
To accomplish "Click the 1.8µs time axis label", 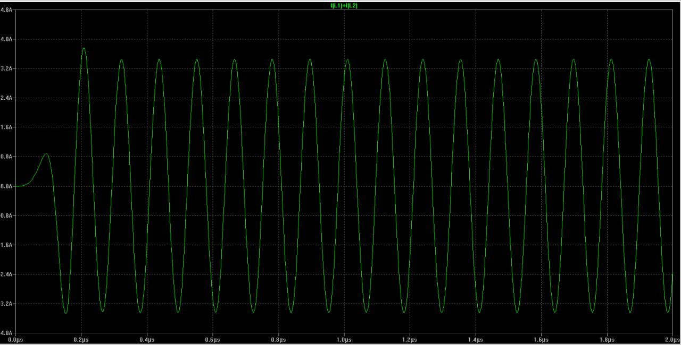I will [607, 339].
